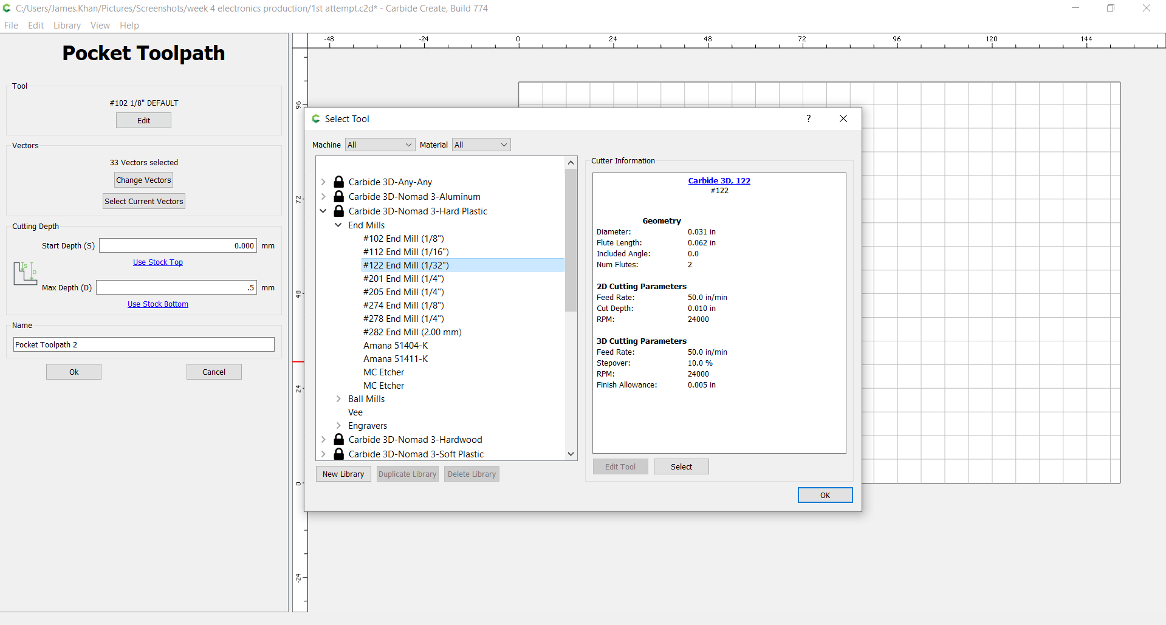Image resolution: width=1166 pixels, height=625 pixels.
Task: Collapse the Carbide 3D-Nomad 3-Hard Plastic library
Action: (x=323, y=211)
